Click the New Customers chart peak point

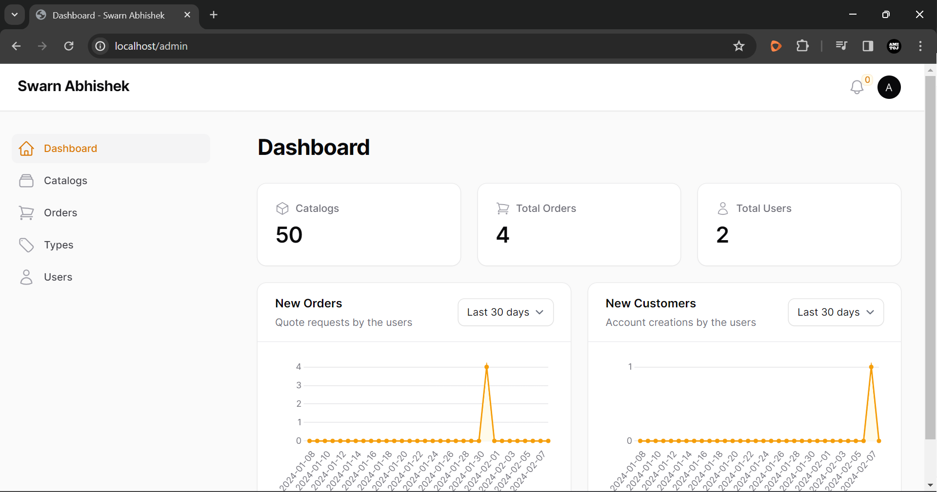[871, 367]
